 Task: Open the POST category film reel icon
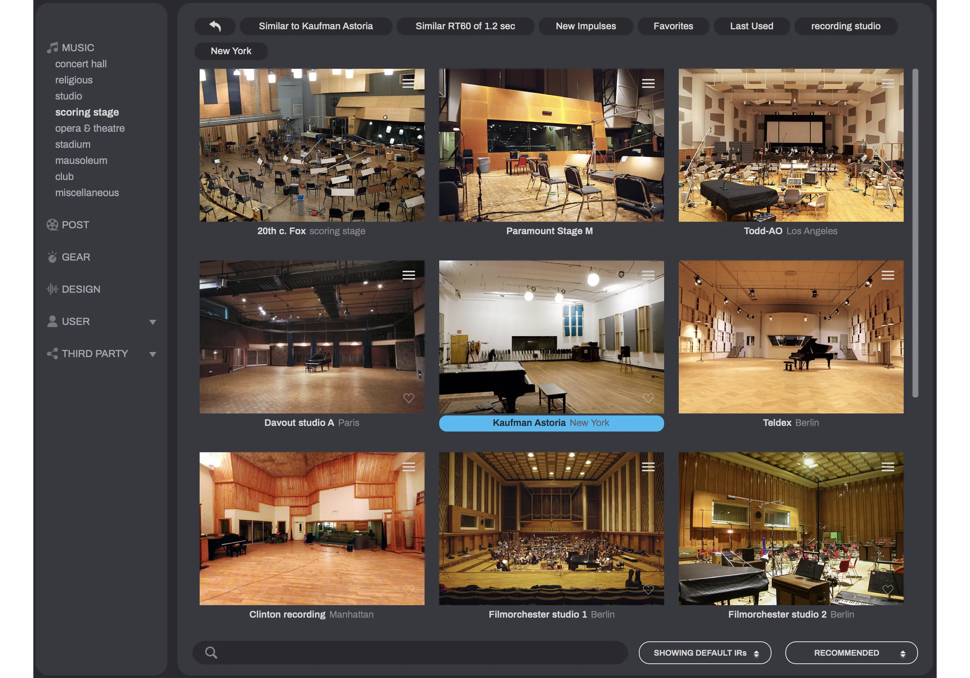[52, 225]
